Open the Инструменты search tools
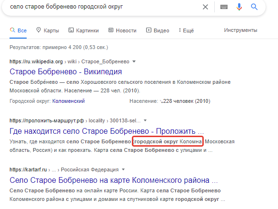This screenshot has width=278, height=209. point(240,30)
